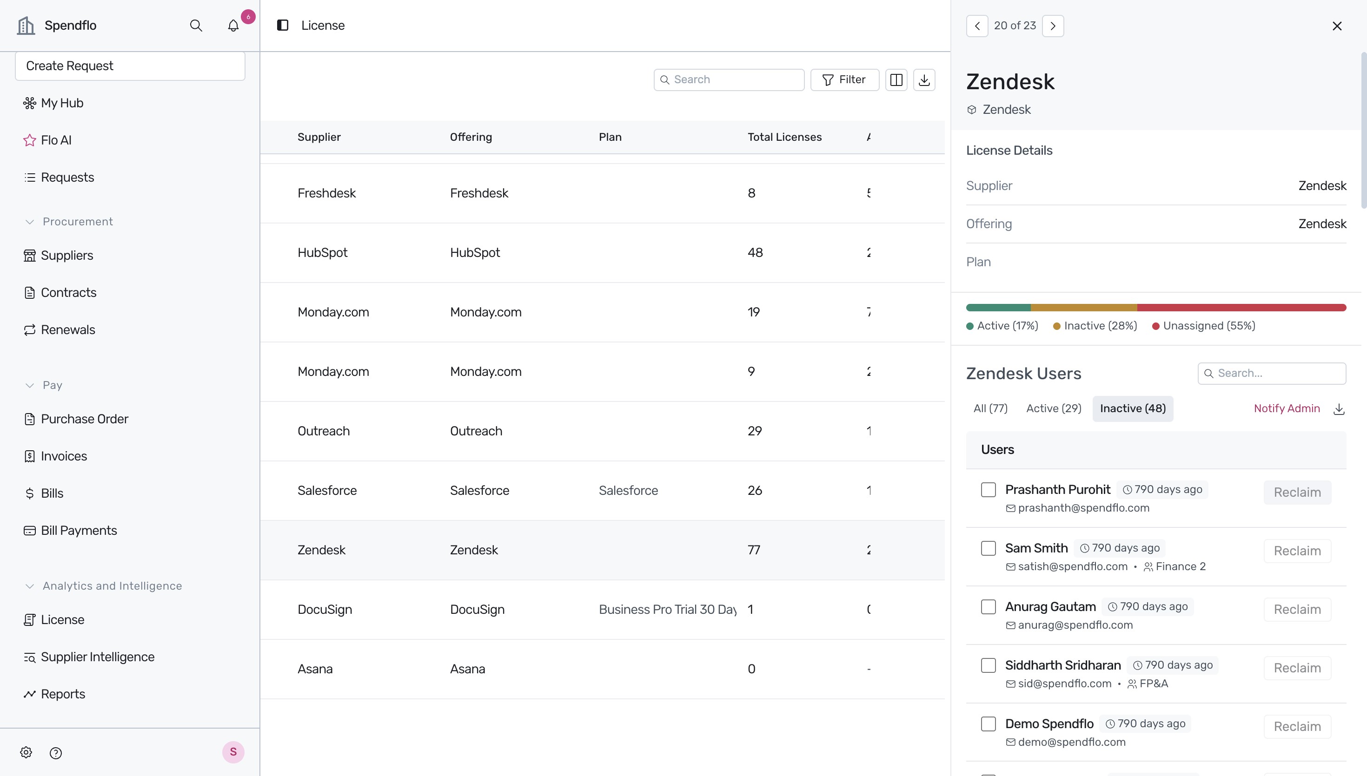Click red Unassigned segment of usage bar
The width and height of the screenshot is (1367, 776).
[x=1242, y=308]
